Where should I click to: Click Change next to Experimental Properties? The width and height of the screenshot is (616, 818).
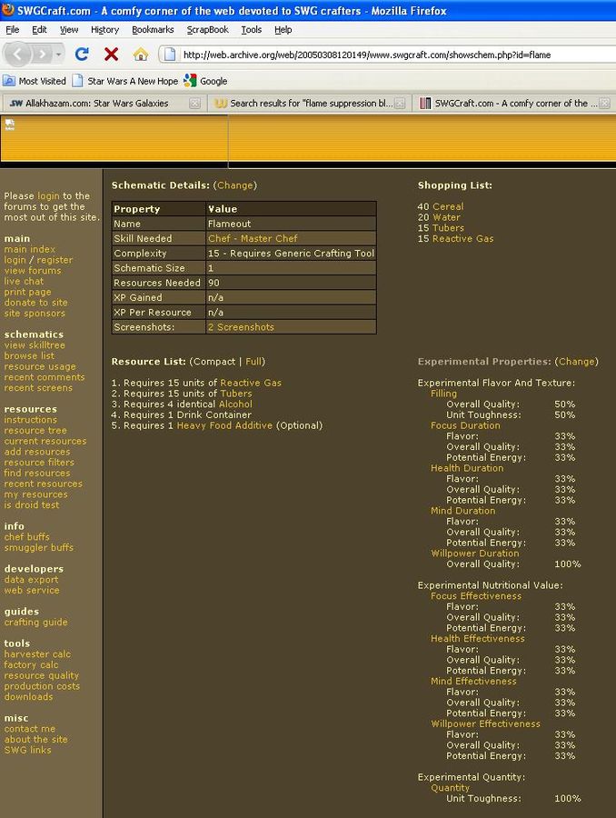click(x=577, y=362)
